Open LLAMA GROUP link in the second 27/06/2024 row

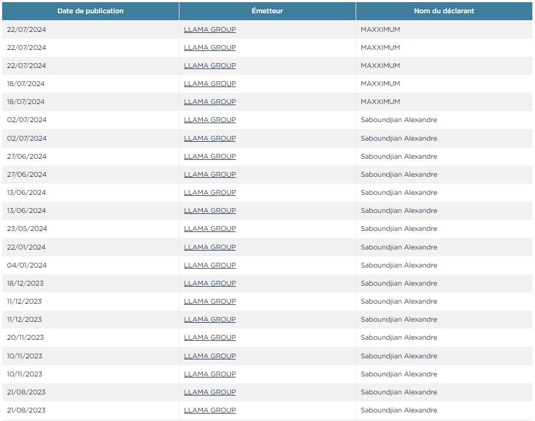coord(210,174)
